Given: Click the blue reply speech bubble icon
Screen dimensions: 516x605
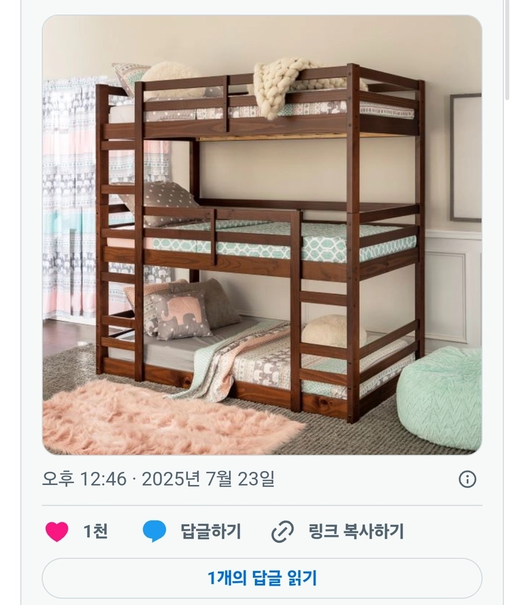Looking at the screenshot, I should (x=154, y=531).
